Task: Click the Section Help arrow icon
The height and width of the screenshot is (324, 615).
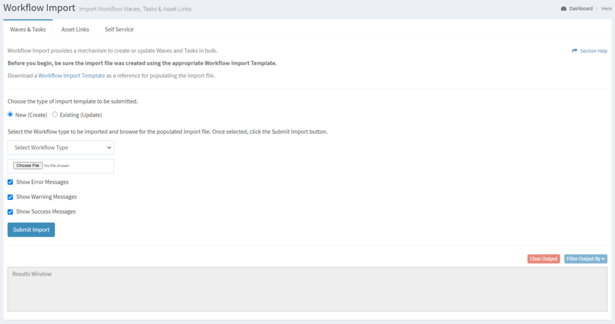Action: [x=575, y=51]
